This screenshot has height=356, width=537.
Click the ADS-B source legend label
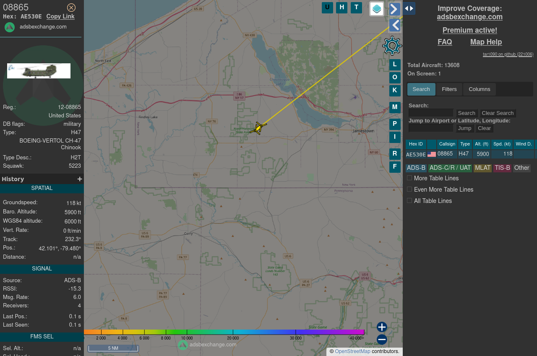point(416,168)
